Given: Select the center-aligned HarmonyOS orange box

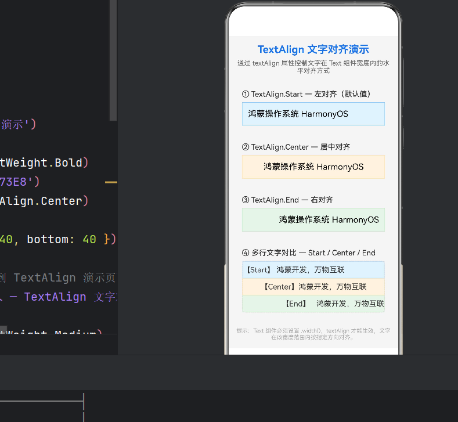Looking at the screenshot, I should (313, 167).
